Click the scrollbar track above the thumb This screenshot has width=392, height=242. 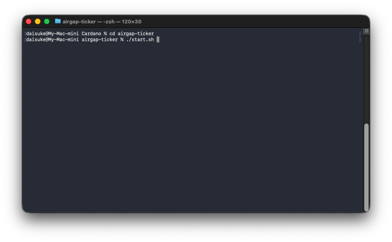[366, 79]
